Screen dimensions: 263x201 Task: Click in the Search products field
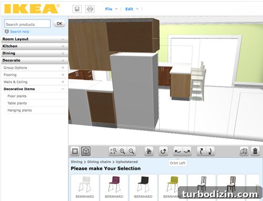[x=27, y=24]
